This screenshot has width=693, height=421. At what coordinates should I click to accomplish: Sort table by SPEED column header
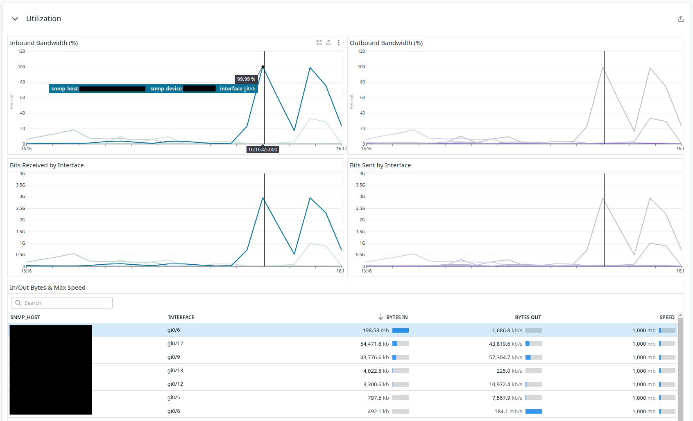(x=666, y=317)
